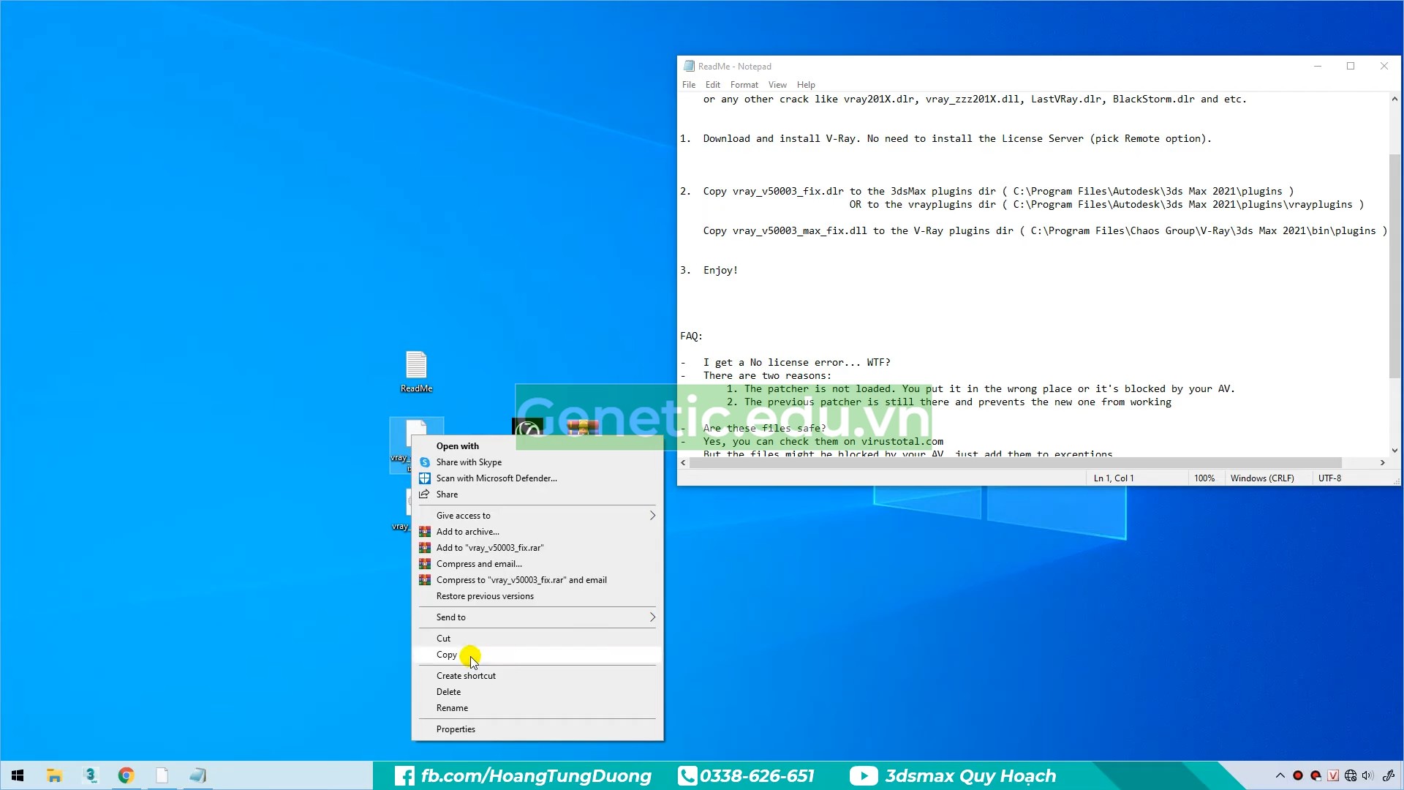The image size is (1404, 790).
Task: Select Format menu in Notepad
Action: pyautogui.click(x=744, y=84)
